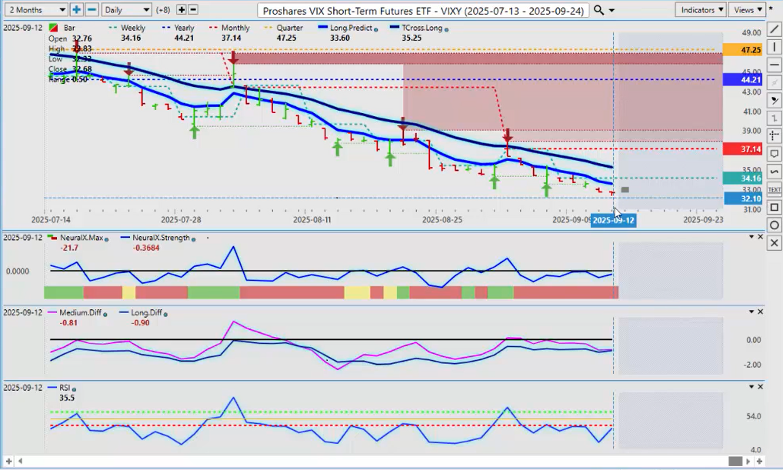
Task: Open NeuralX panel options arrow
Action: (x=751, y=237)
